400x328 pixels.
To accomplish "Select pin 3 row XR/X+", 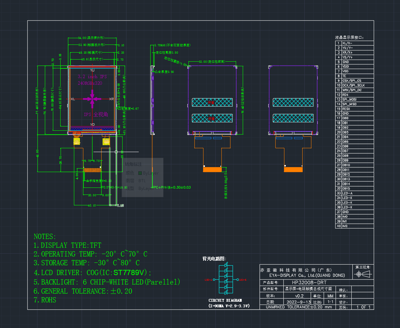I will point(354,53).
